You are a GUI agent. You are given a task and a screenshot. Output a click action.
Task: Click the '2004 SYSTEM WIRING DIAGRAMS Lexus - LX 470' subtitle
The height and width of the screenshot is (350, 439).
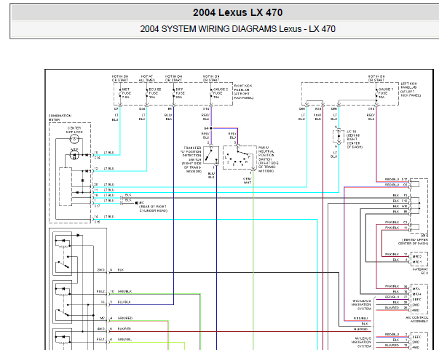[237, 29]
